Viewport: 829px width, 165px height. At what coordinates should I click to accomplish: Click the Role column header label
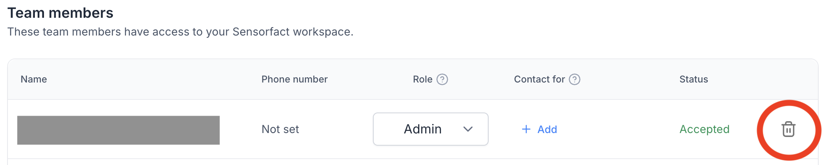(422, 79)
